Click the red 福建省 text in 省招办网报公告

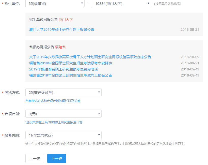point(60,47)
